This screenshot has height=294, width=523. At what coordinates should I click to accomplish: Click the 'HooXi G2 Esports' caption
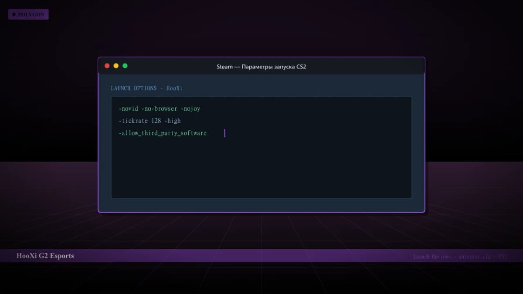[45, 256]
